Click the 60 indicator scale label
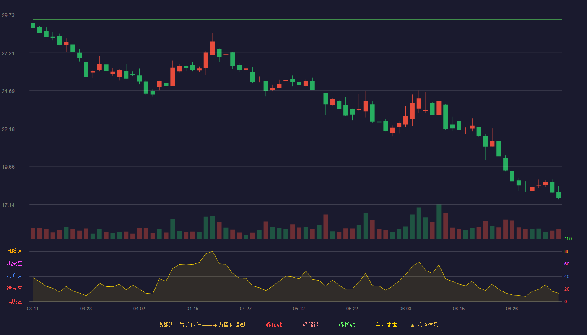 coord(567,264)
